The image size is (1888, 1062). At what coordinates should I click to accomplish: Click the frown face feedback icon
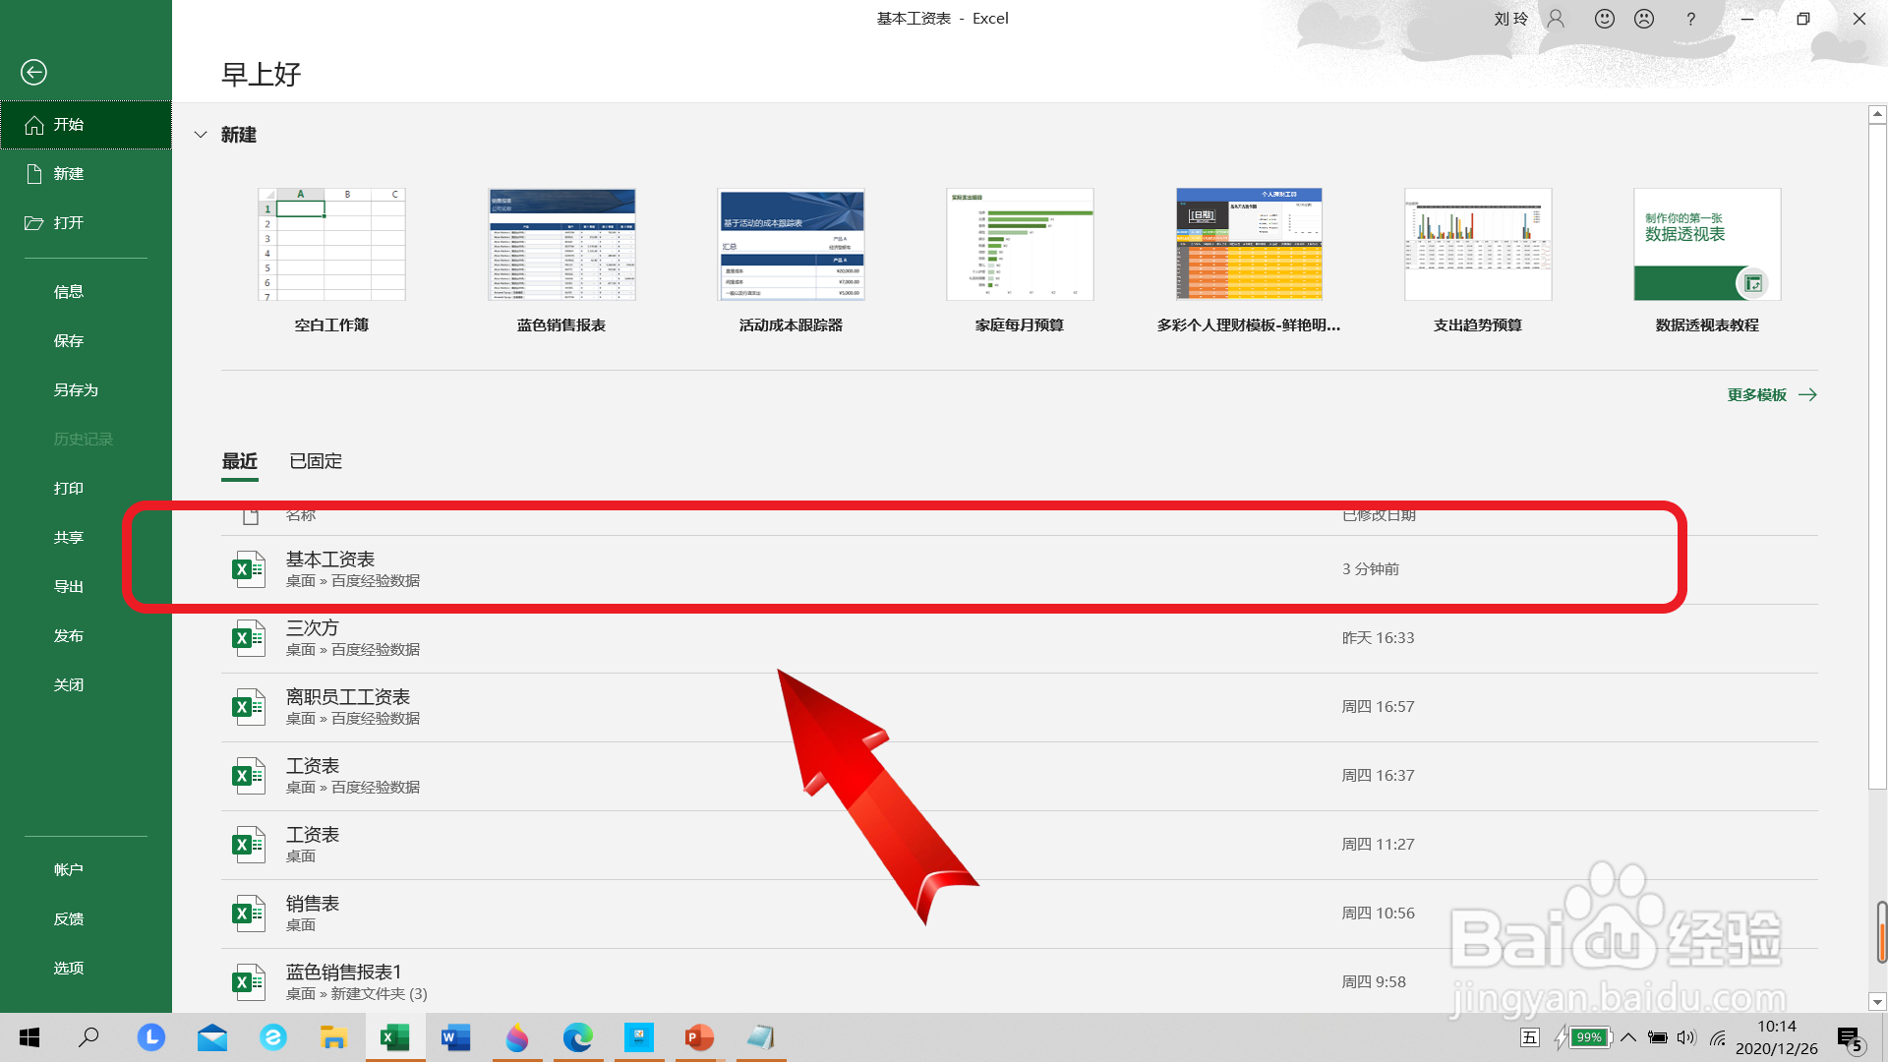coord(1644,19)
